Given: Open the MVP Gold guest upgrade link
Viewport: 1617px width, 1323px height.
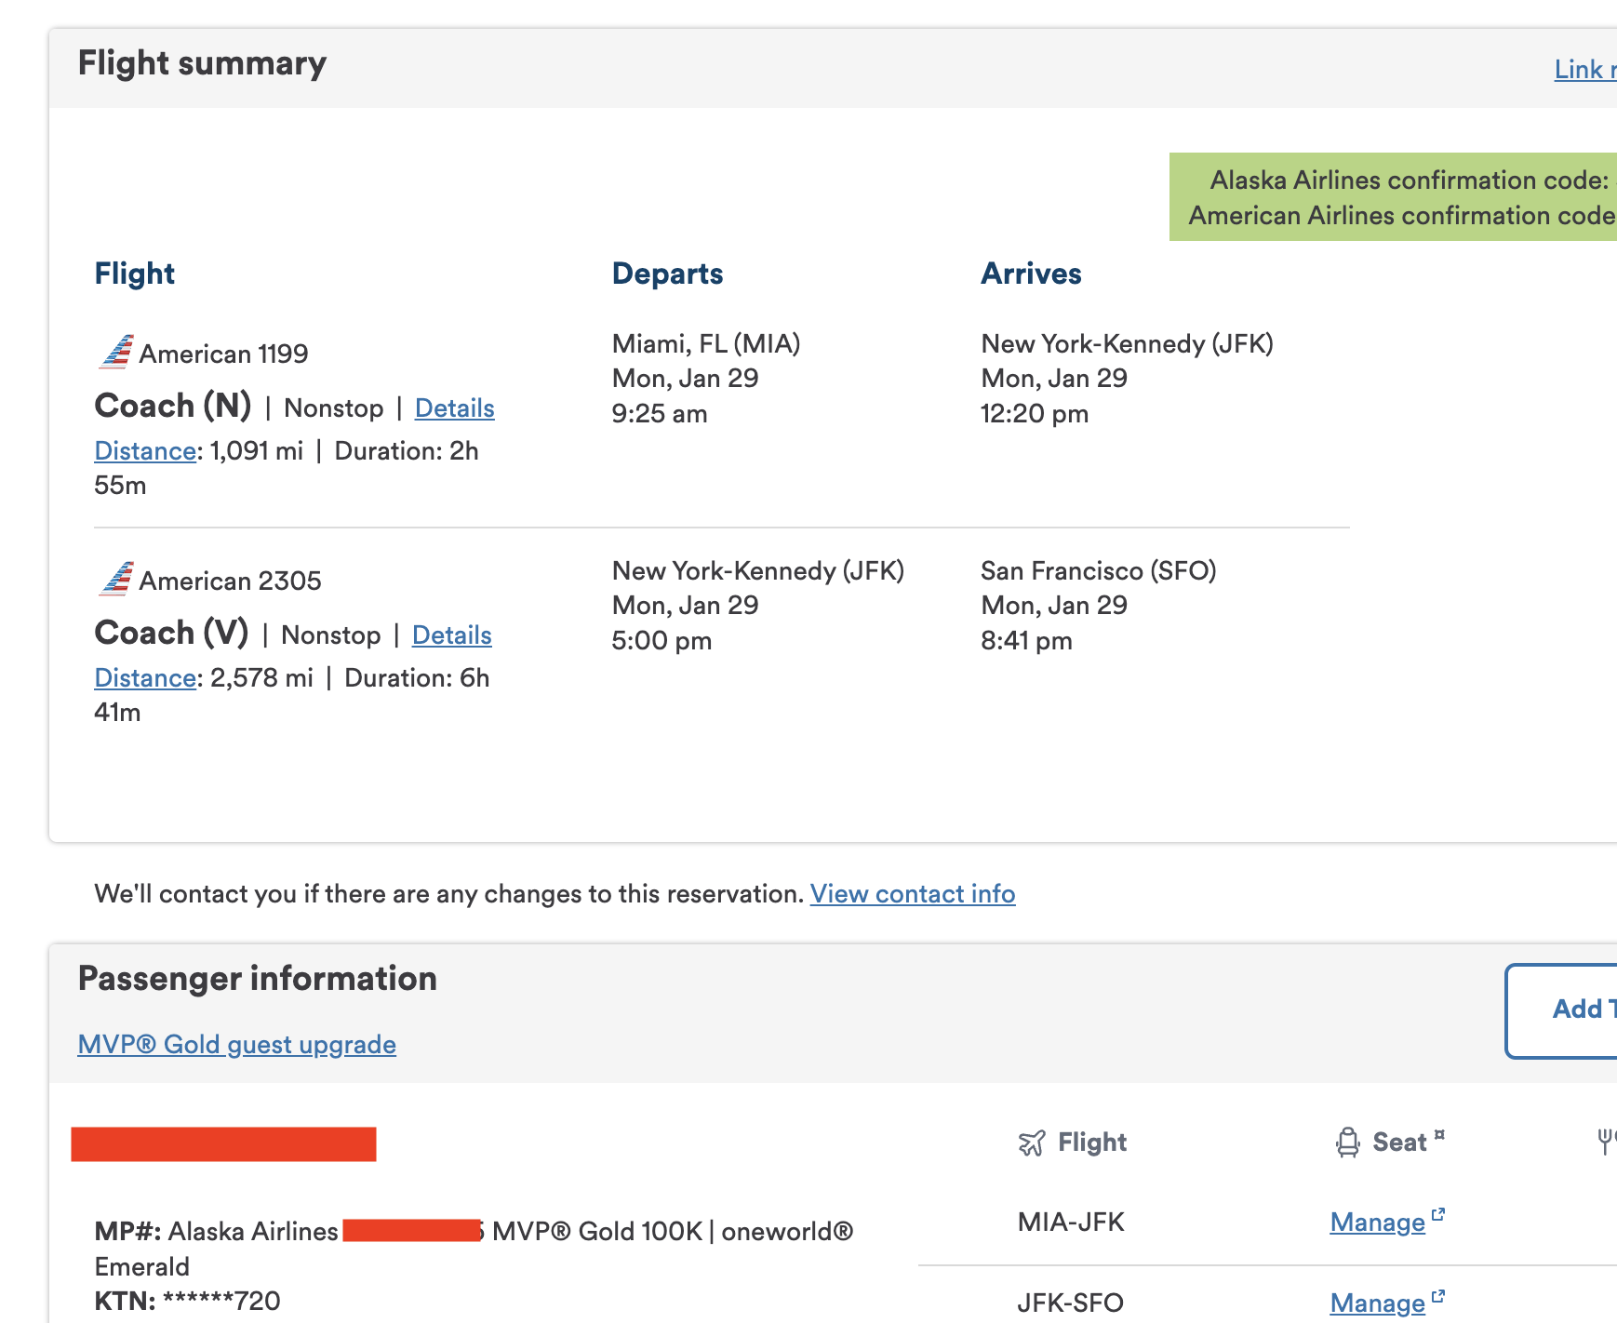Looking at the screenshot, I should click(235, 1045).
